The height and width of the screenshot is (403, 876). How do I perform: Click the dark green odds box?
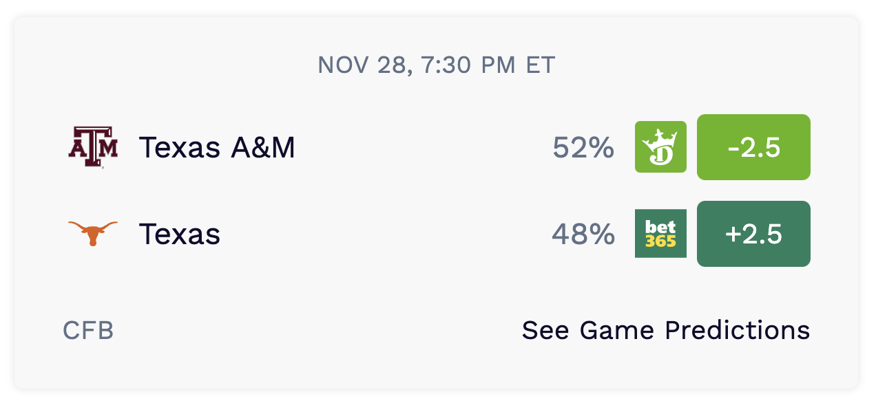(x=753, y=234)
